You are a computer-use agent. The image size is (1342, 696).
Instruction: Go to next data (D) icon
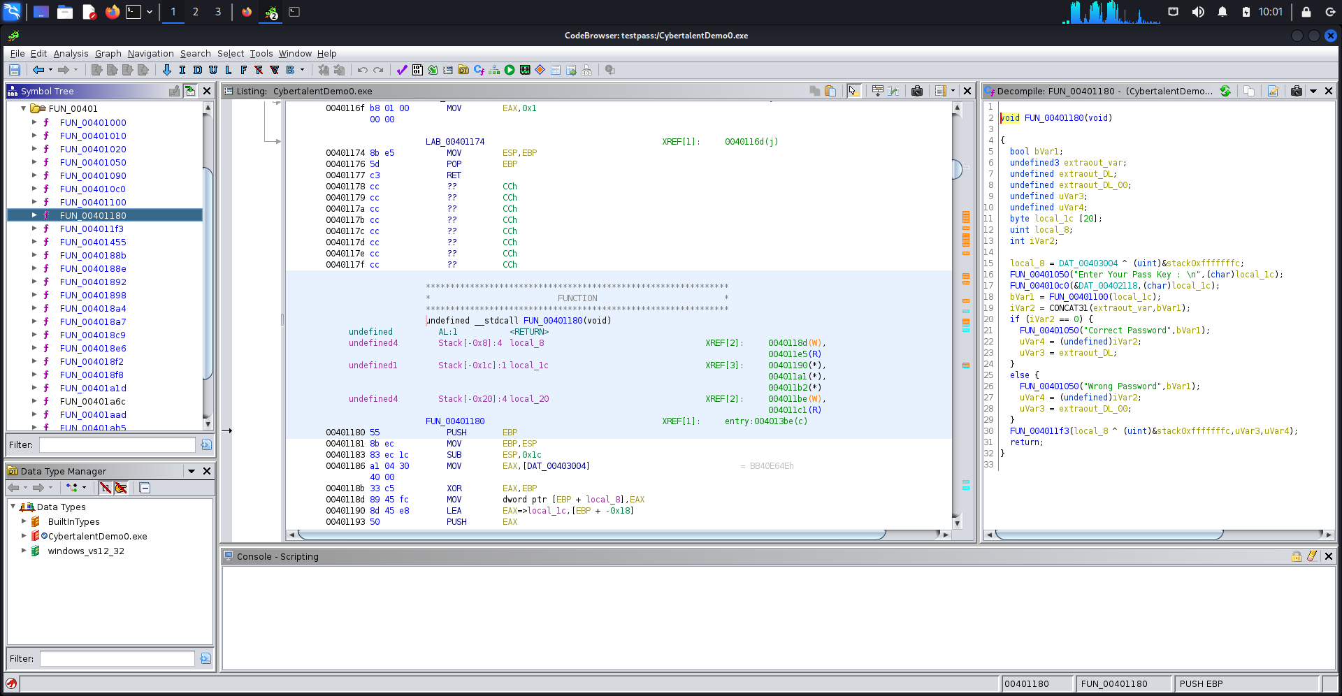coord(198,70)
